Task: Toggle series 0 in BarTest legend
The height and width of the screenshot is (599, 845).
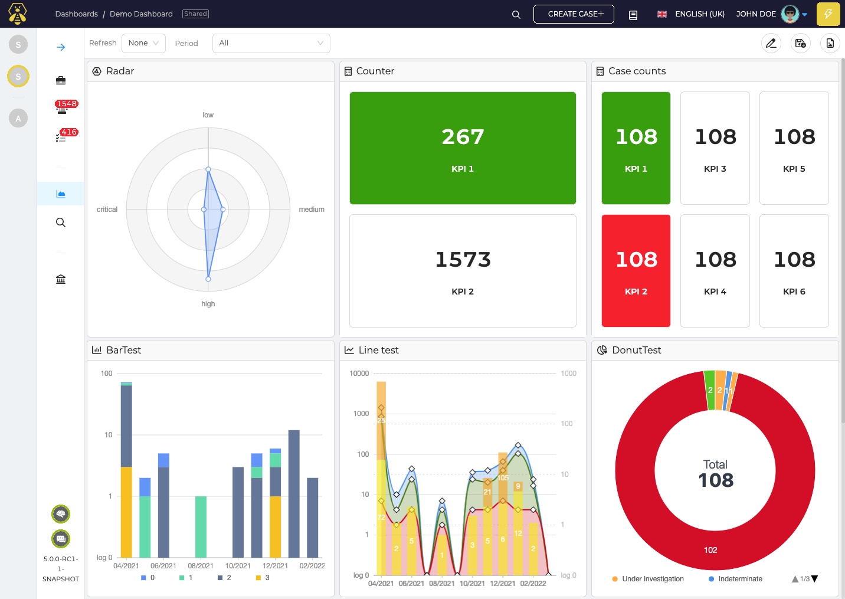Action: click(x=148, y=578)
